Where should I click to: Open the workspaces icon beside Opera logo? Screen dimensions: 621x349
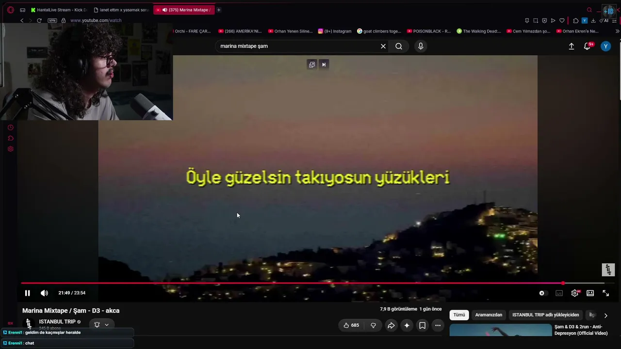click(22, 10)
